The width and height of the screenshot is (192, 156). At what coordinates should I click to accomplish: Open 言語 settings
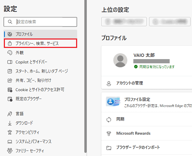(20, 114)
